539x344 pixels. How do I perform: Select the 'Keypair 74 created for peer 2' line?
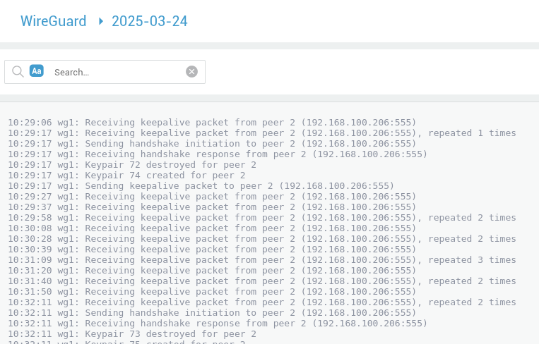pos(127,176)
